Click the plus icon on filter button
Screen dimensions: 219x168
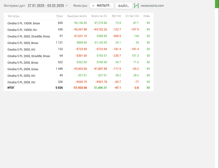tap(93, 6)
